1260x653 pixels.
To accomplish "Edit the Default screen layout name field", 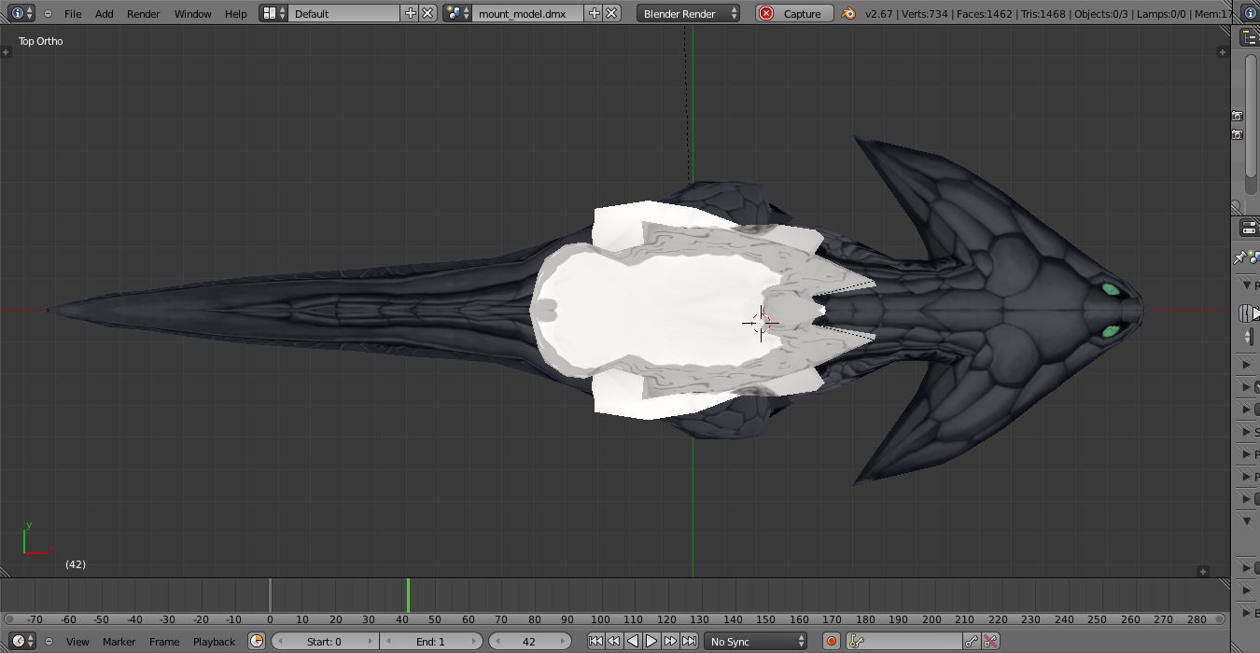I will click(x=344, y=13).
